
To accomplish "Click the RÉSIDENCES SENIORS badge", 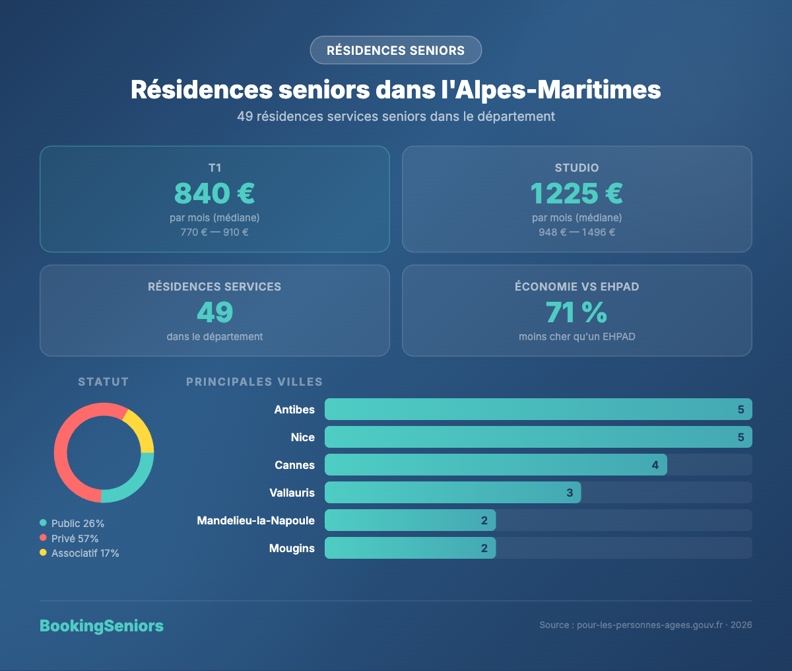I will pos(395,50).
